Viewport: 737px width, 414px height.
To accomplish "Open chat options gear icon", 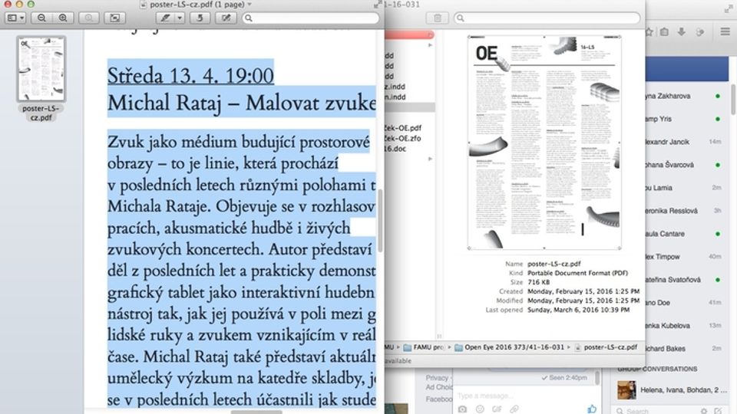I will pos(704,411).
